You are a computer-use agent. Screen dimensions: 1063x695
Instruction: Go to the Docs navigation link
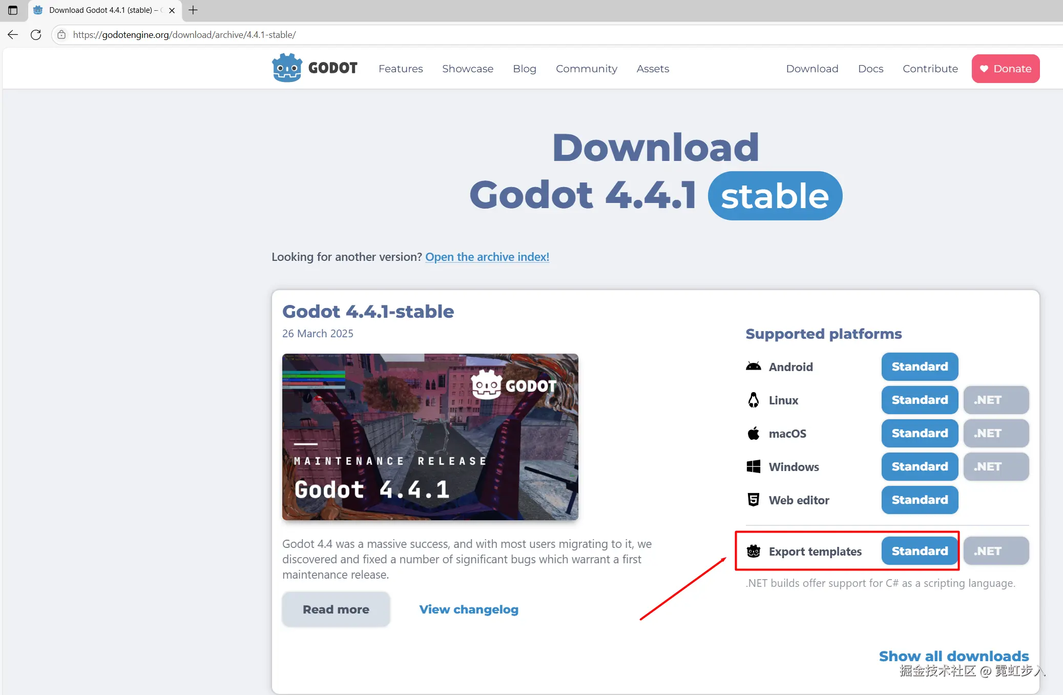[870, 69]
